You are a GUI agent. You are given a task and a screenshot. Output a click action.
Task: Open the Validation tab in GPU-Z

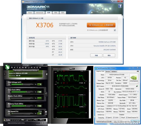click(114, 71)
